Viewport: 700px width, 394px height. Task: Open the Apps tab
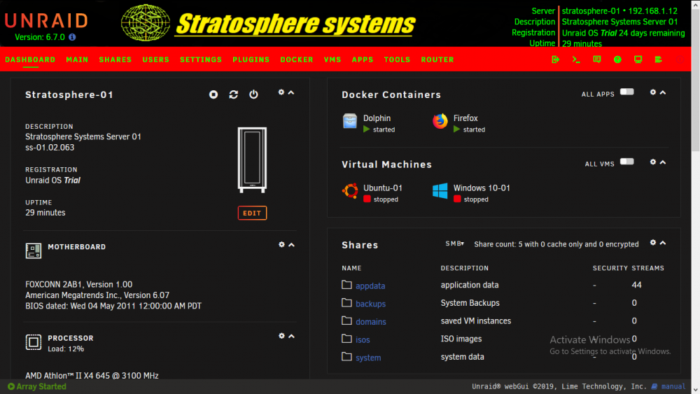[363, 59]
